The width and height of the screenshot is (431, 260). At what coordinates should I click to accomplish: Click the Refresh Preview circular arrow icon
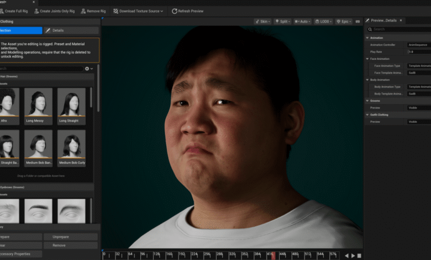click(174, 11)
